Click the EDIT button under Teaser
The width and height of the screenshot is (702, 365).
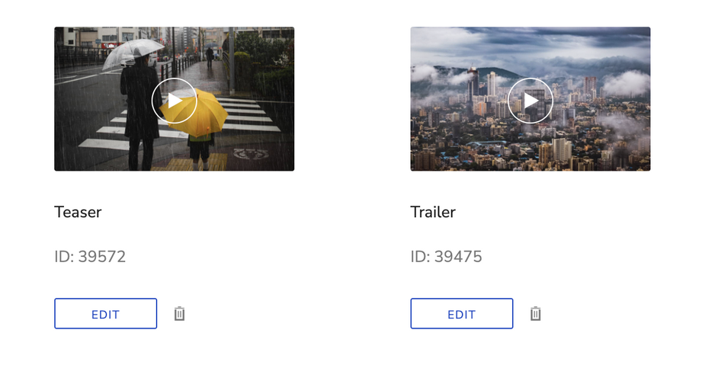pyautogui.click(x=106, y=313)
